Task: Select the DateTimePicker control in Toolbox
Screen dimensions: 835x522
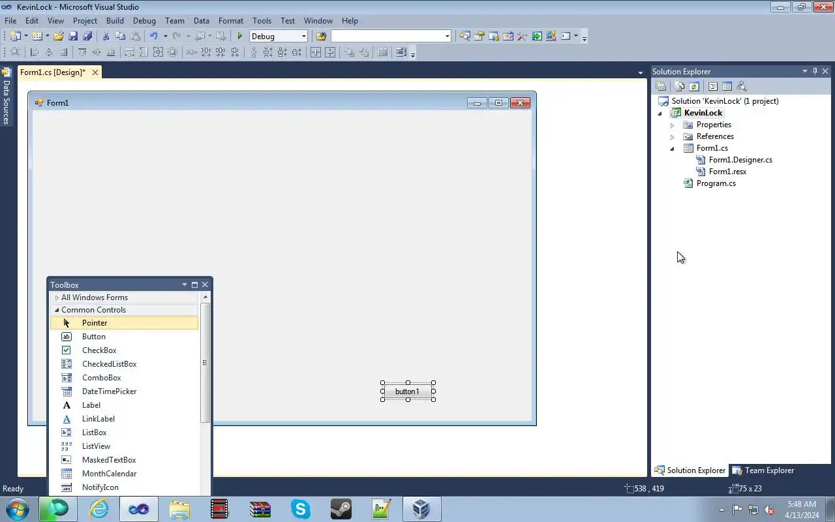Action: coord(124,391)
